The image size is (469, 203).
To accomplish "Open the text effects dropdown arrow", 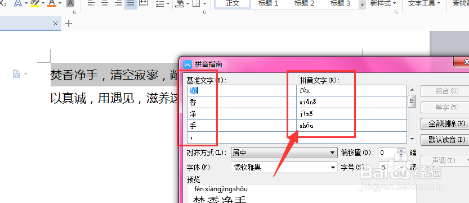I will pos(26,3).
